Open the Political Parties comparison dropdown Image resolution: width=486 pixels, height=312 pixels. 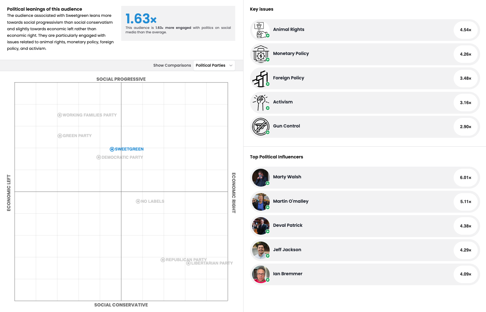tap(214, 65)
